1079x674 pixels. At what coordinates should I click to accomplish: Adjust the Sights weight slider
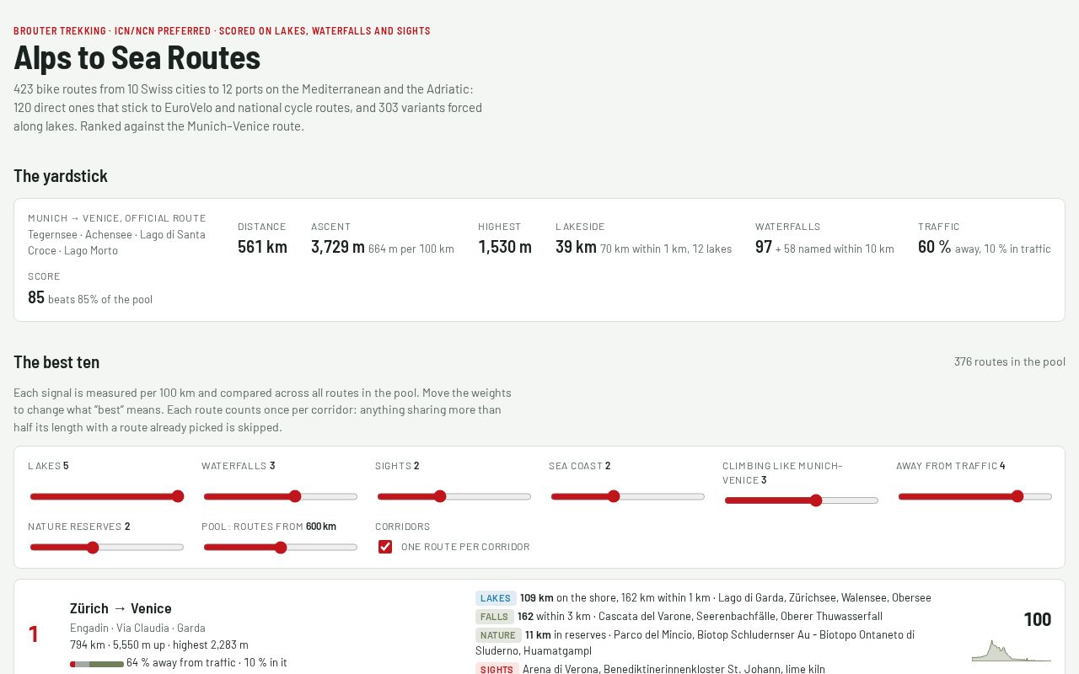pyautogui.click(x=454, y=496)
